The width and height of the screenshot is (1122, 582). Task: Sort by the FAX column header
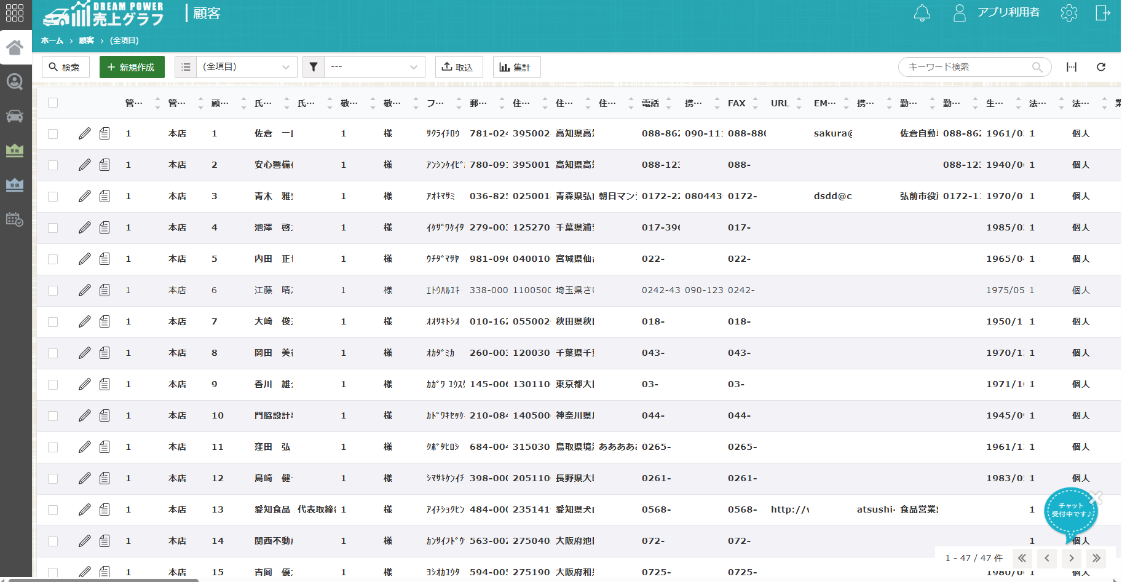point(737,103)
